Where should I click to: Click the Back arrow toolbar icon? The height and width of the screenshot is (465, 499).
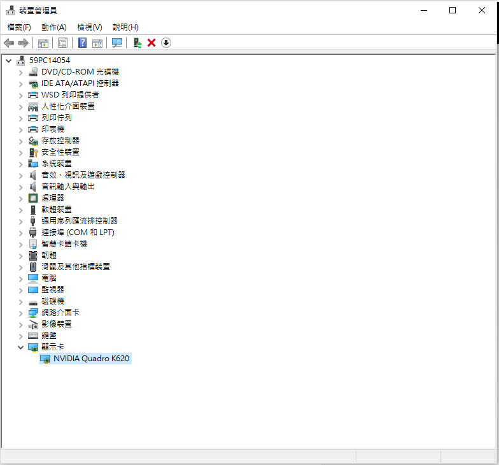pos(9,43)
